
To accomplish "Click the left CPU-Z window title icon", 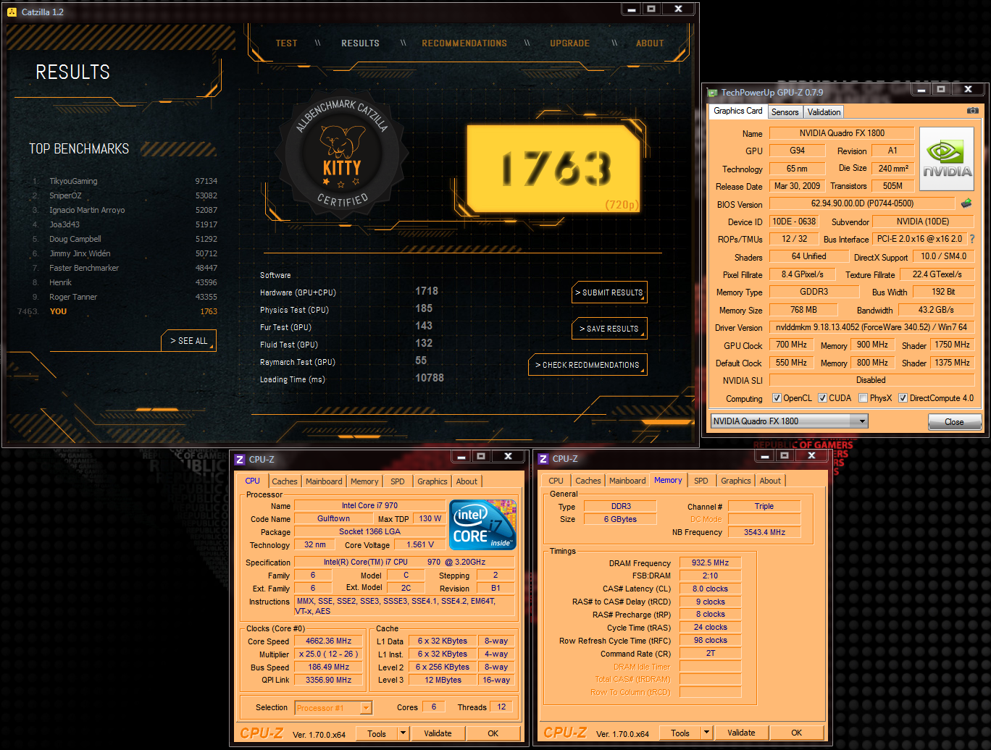I will [x=240, y=459].
